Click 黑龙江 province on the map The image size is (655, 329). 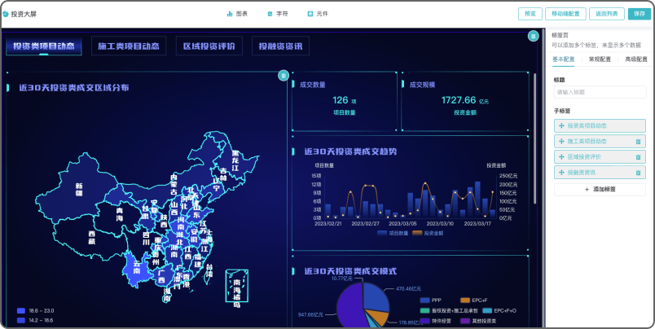(x=235, y=160)
